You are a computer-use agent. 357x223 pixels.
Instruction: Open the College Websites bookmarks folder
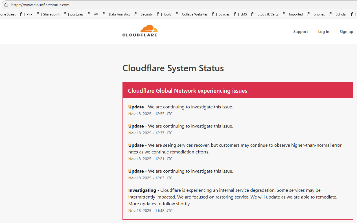192,14
